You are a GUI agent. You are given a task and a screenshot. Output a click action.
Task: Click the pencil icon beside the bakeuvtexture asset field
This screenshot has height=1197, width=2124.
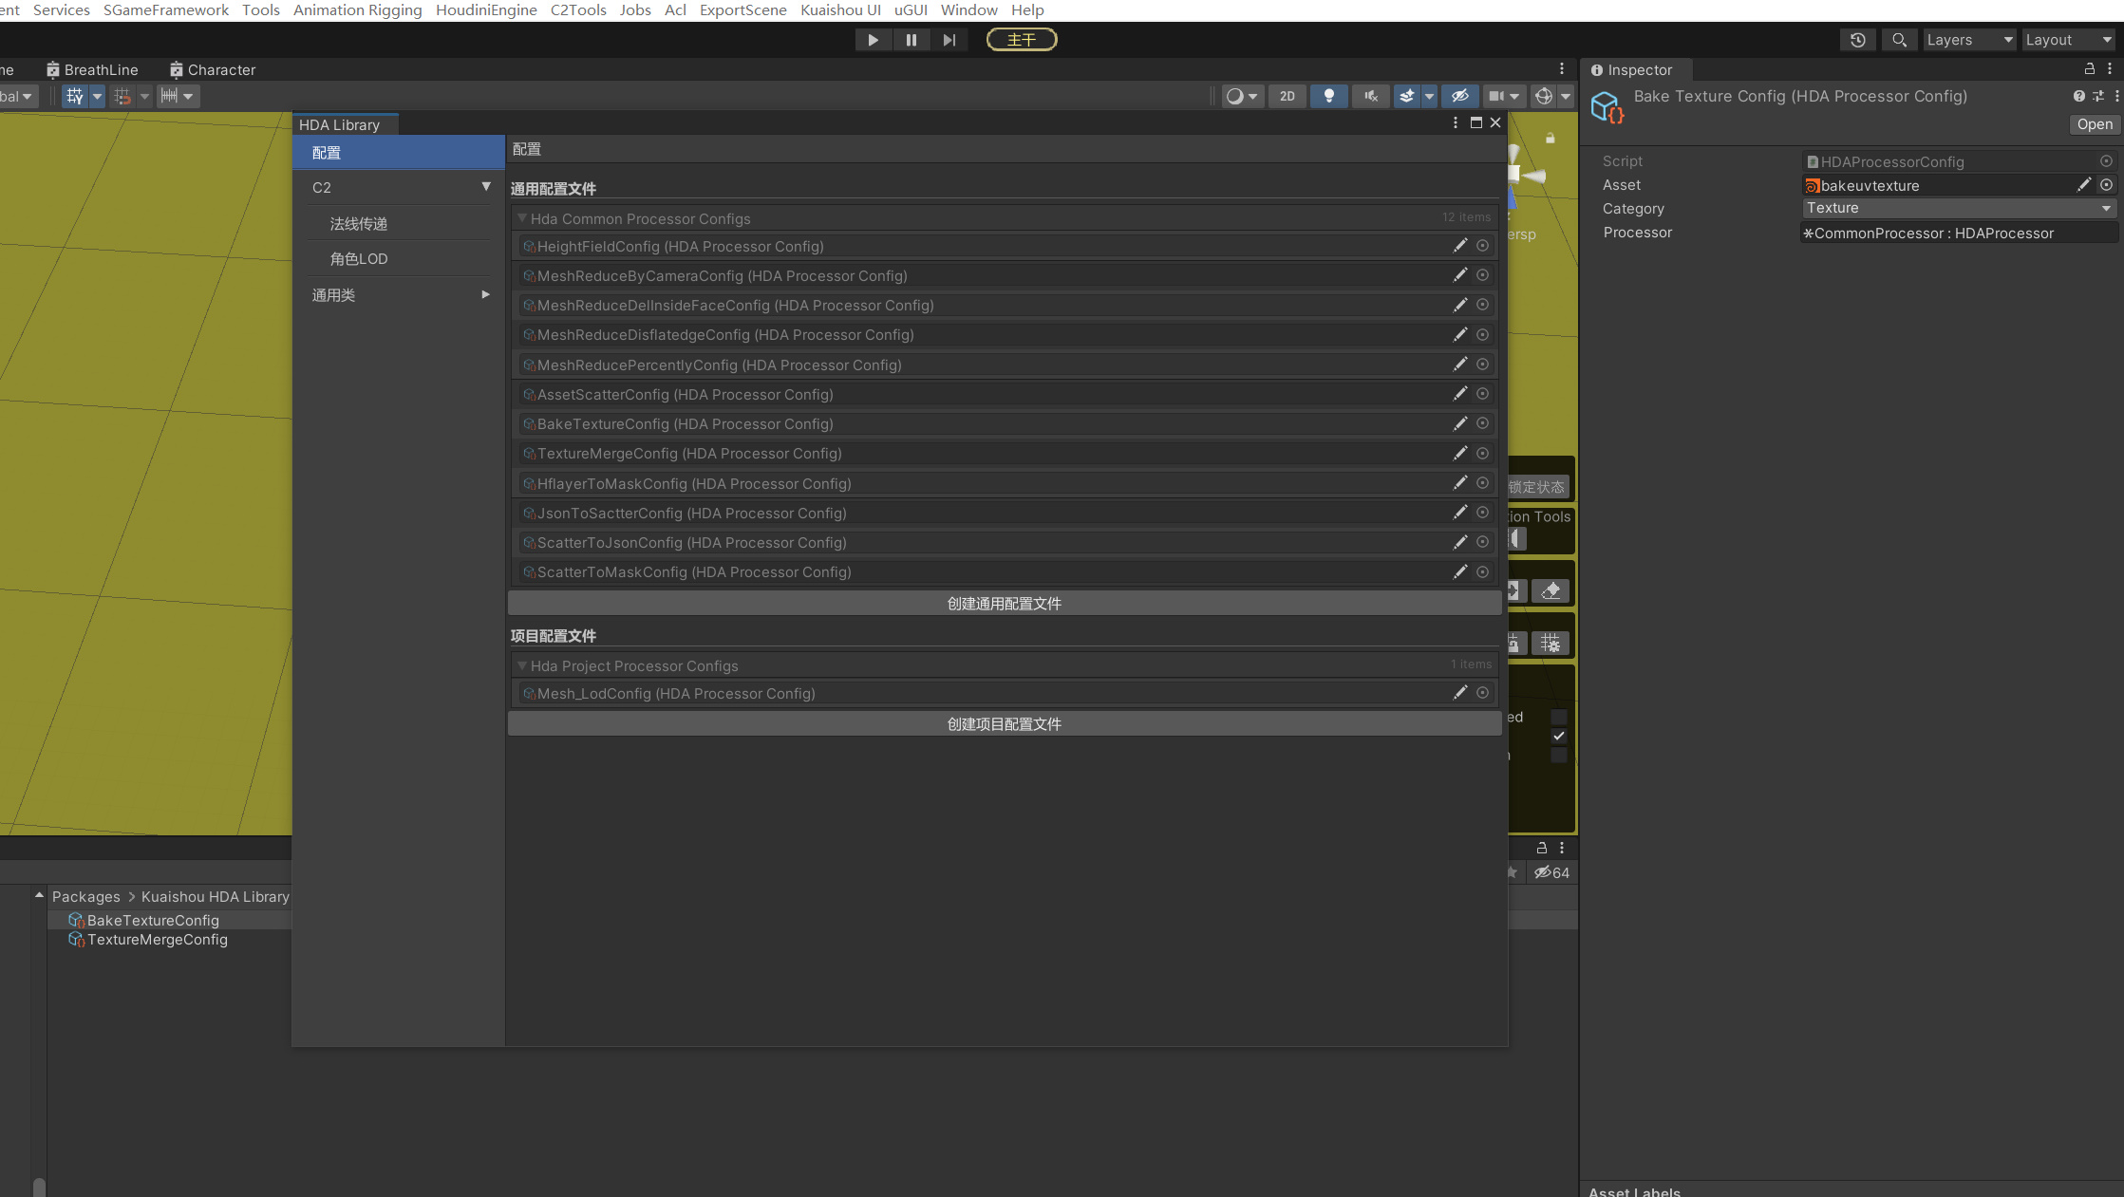pyautogui.click(x=2085, y=185)
